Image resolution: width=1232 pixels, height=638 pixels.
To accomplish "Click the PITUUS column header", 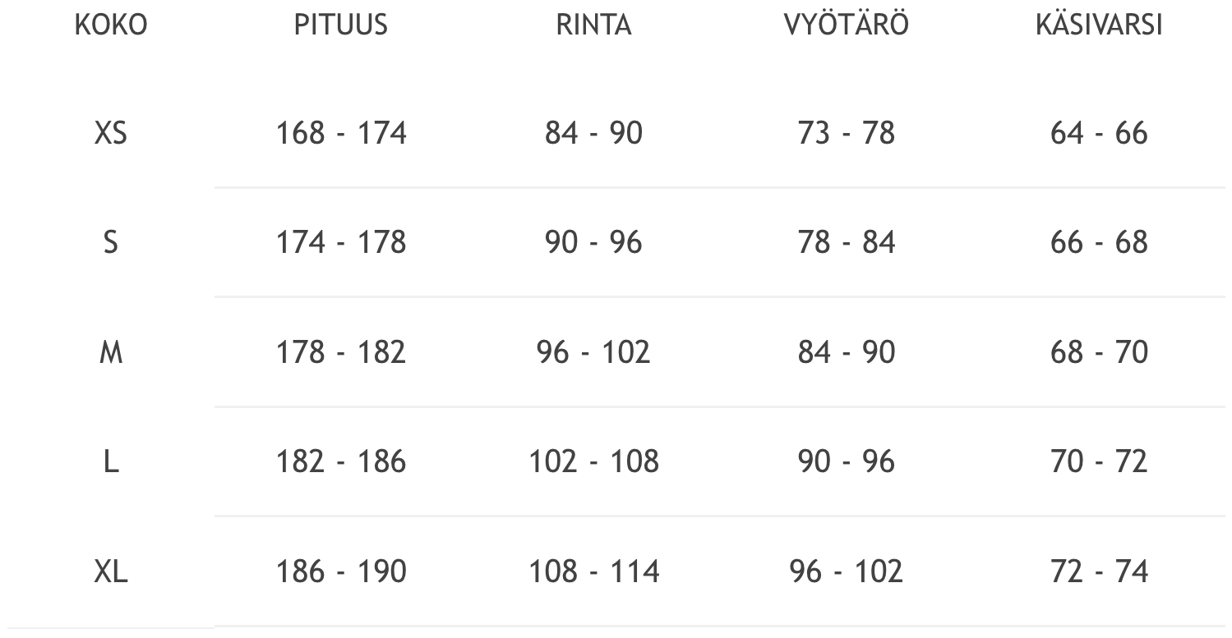I will click(x=340, y=25).
